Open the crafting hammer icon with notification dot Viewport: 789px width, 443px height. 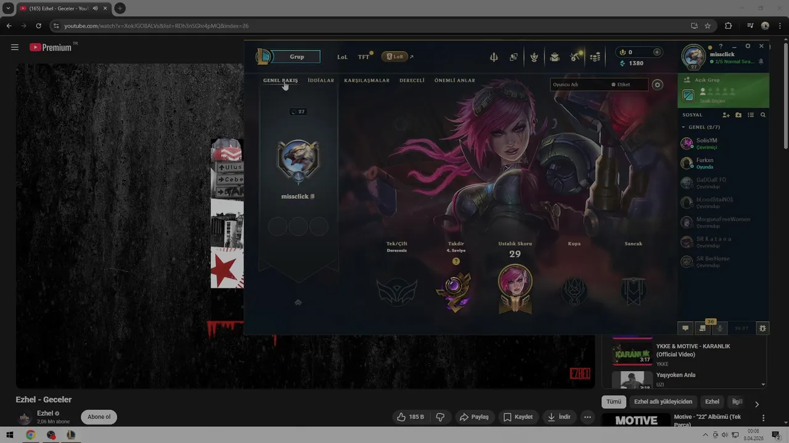pyautogui.click(x=575, y=57)
